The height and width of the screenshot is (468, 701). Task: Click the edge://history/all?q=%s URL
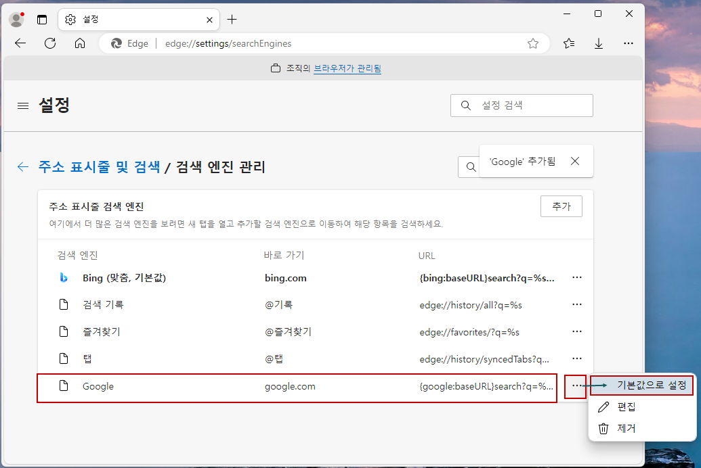coord(471,305)
